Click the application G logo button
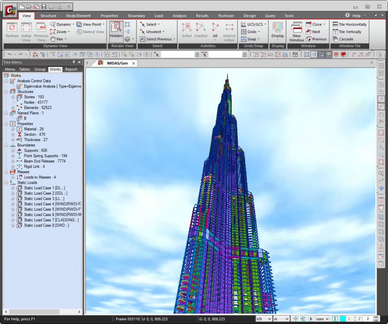Image resolution: width=388 pixels, height=324 pixels. coord(10,11)
